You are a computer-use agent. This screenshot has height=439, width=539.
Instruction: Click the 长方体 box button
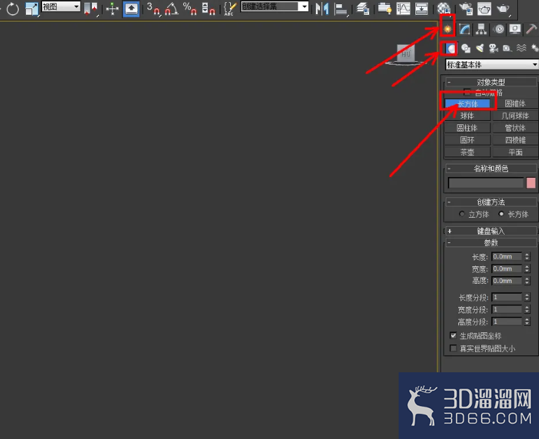click(467, 103)
